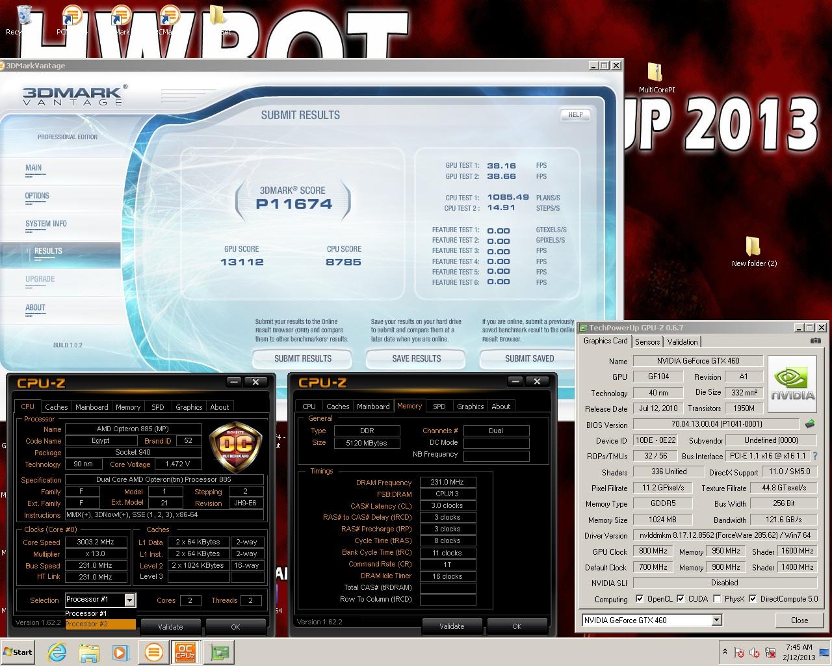Open OPTIONS section in 3DMark Vantage
The height and width of the screenshot is (666, 832).
[37, 196]
